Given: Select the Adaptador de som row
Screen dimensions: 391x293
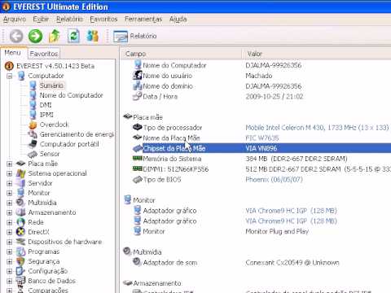Looking at the screenshot, I should [x=261, y=263].
